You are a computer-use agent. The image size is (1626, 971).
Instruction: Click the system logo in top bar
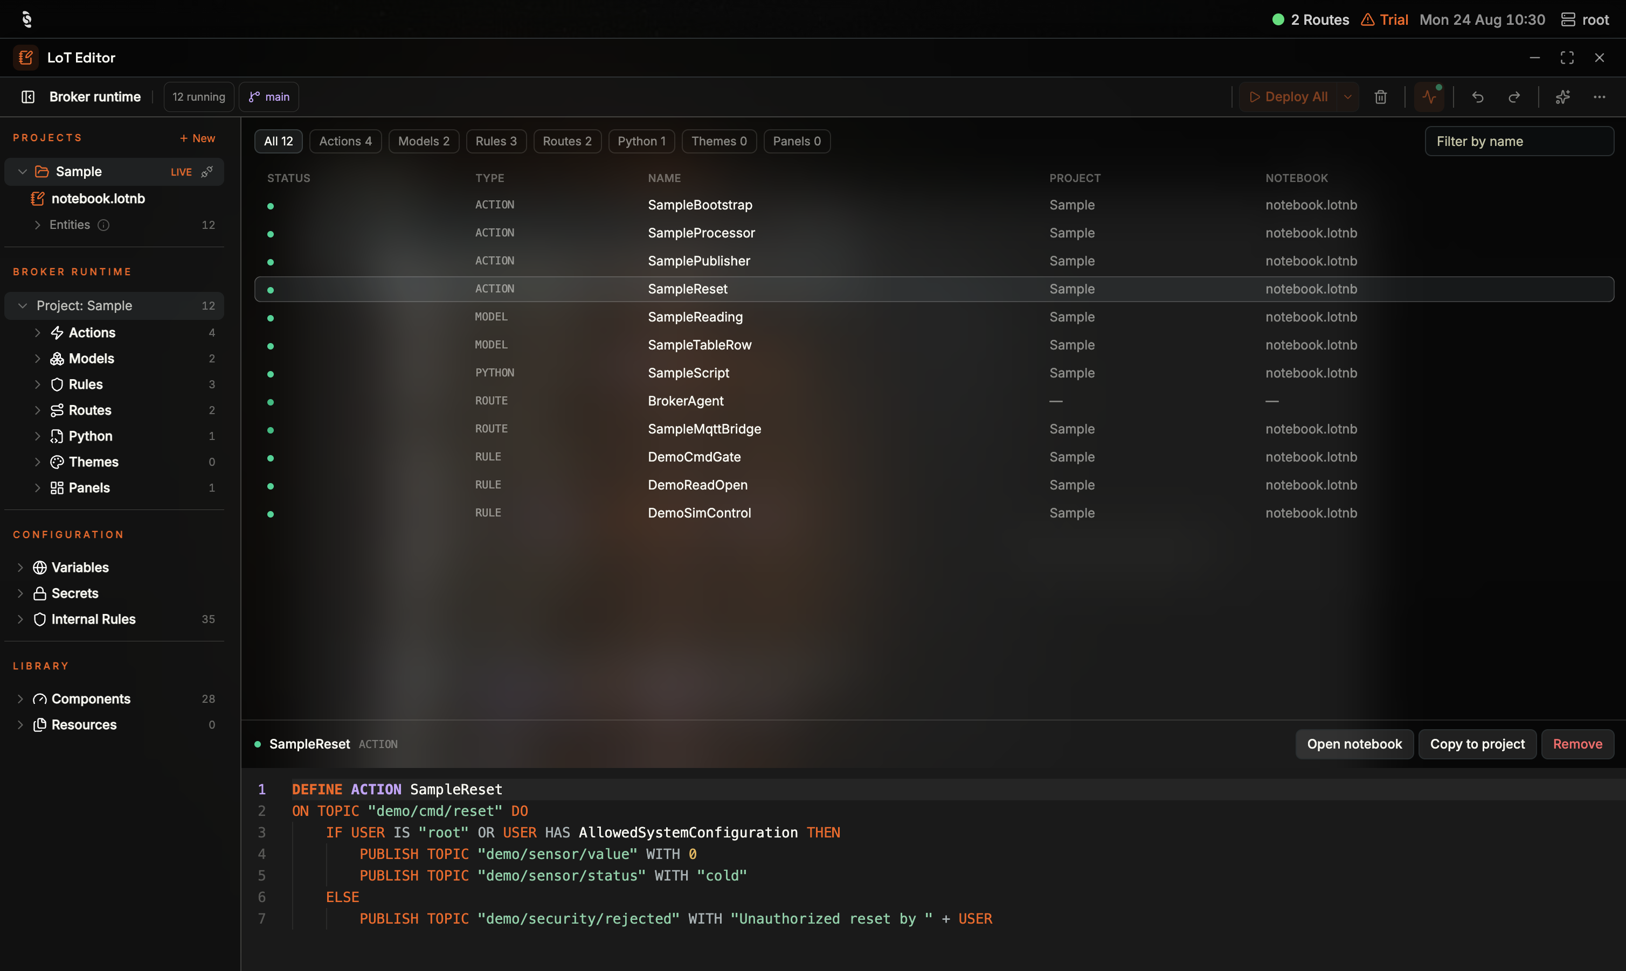pyautogui.click(x=27, y=19)
